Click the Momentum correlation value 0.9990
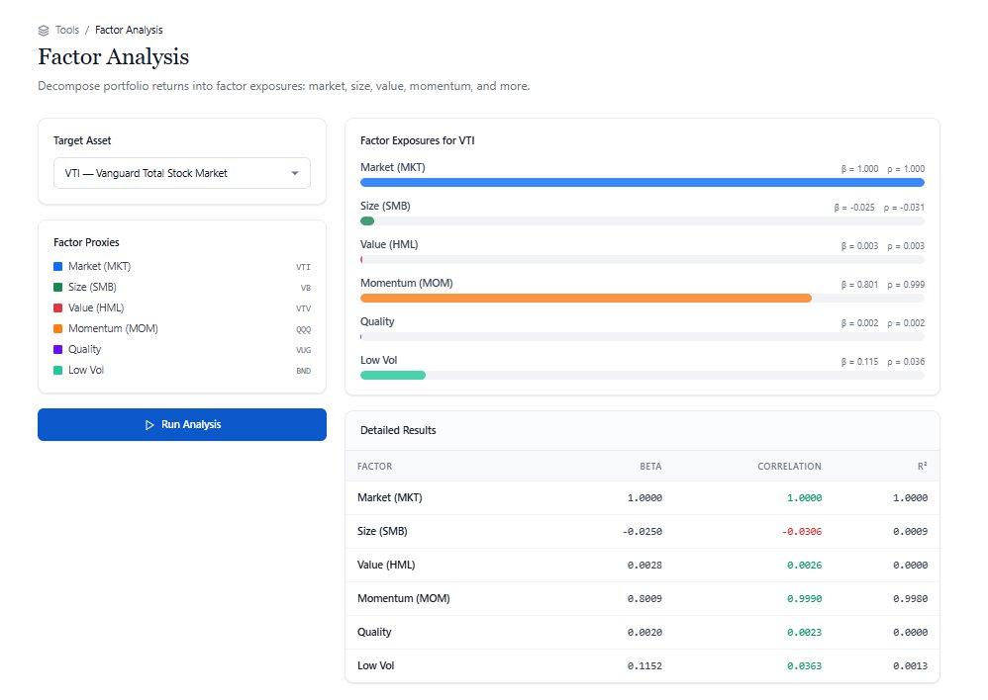Image resolution: width=988 pixels, height=700 pixels. (804, 598)
